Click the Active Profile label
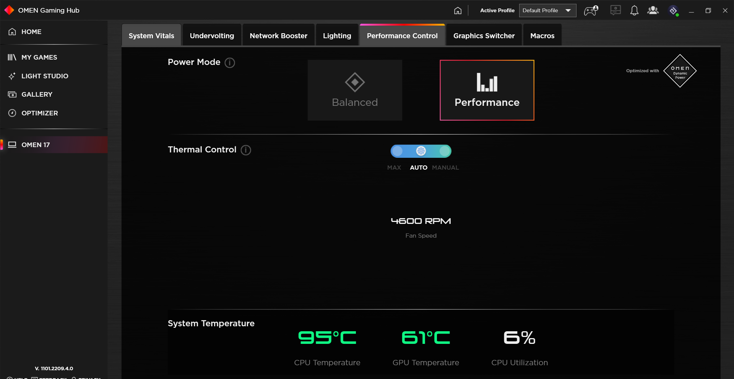 pos(497,11)
